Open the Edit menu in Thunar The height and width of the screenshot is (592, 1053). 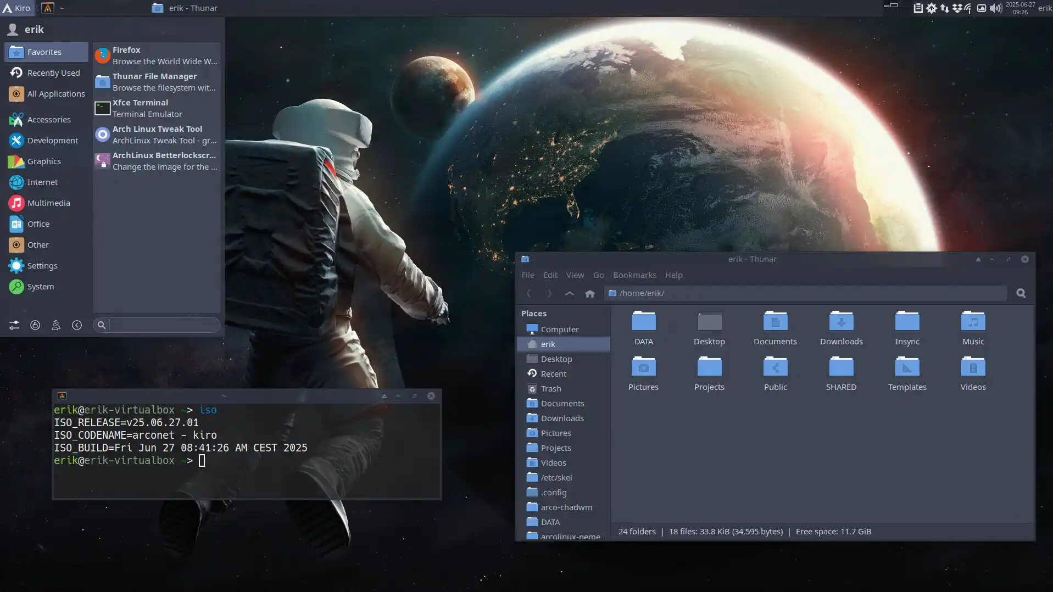[x=550, y=275]
